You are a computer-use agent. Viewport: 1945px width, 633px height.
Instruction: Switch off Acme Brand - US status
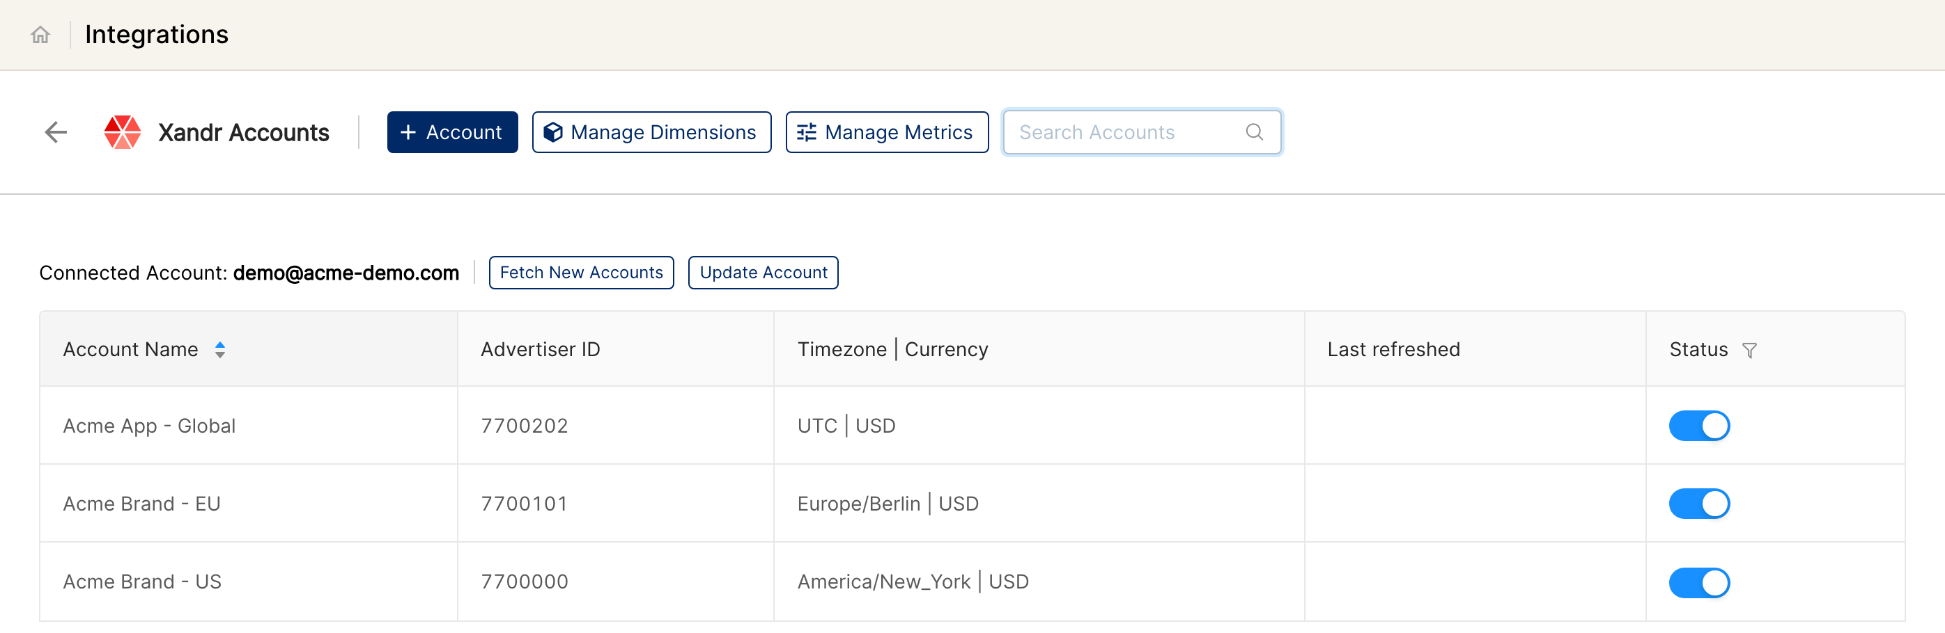click(x=1699, y=582)
